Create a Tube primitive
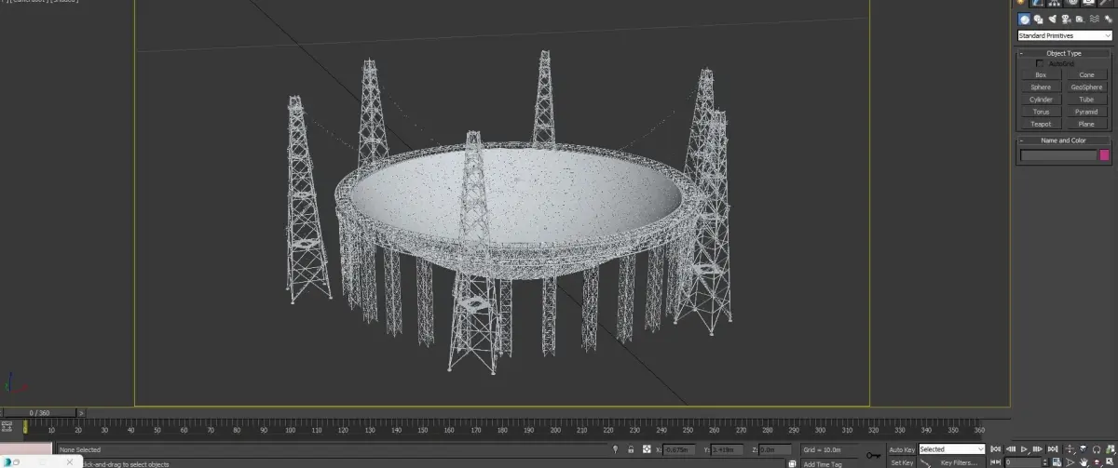Image resolution: width=1118 pixels, height=468 pixels. click(x=1086, y=99)
